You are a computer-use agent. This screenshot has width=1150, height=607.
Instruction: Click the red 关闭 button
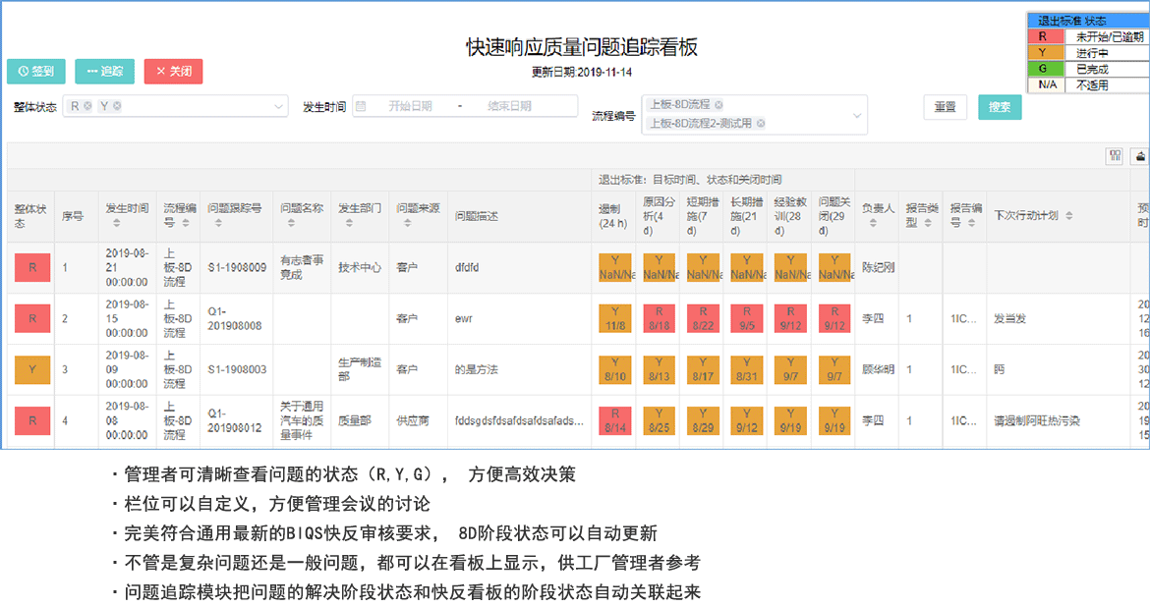pyautogui.click(x=173, y=72)
